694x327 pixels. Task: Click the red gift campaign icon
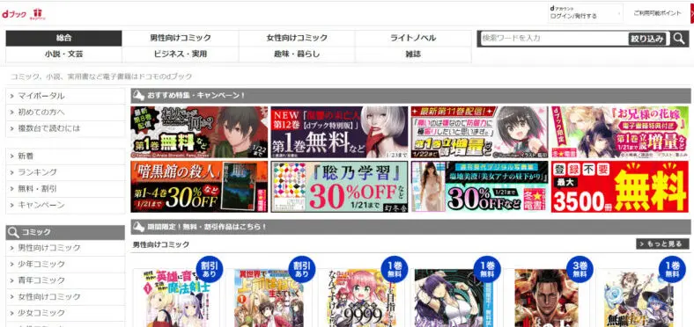click(x=37, y=14)
